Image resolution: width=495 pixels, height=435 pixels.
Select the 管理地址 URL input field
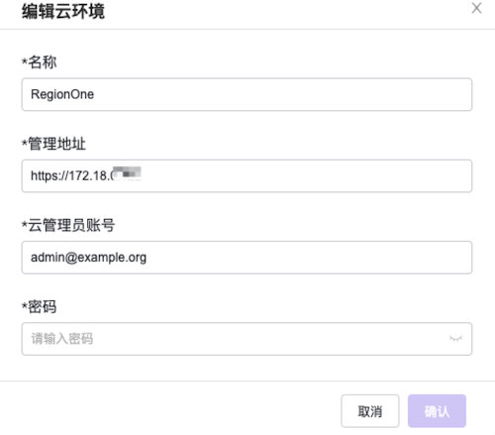[247, 175]
